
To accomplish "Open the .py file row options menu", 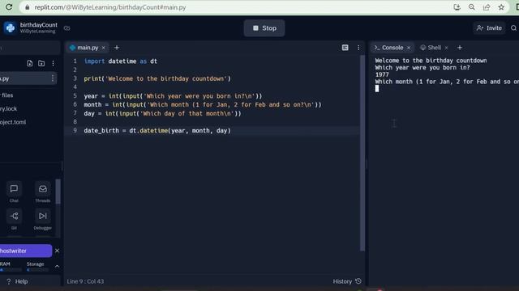I will coord(52,78).
